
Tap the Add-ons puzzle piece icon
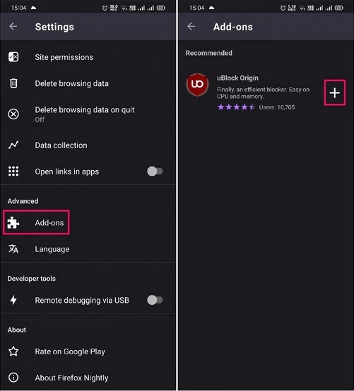[x=13, y=222]
